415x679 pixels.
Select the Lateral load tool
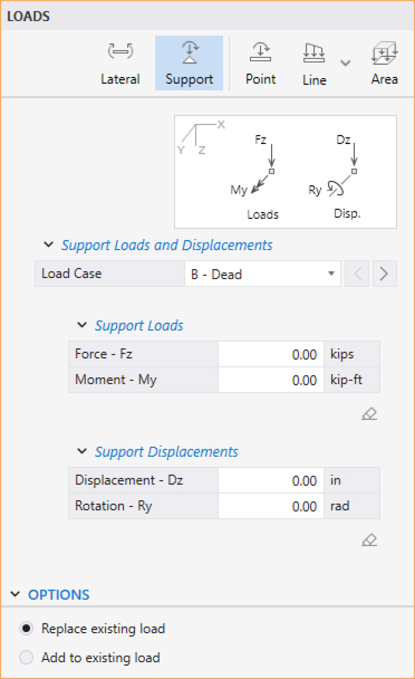120,63
